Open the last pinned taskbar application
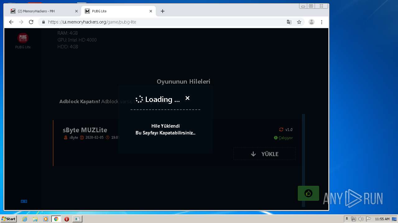Viewport: 398px width, 223px height. click(77, 219)
